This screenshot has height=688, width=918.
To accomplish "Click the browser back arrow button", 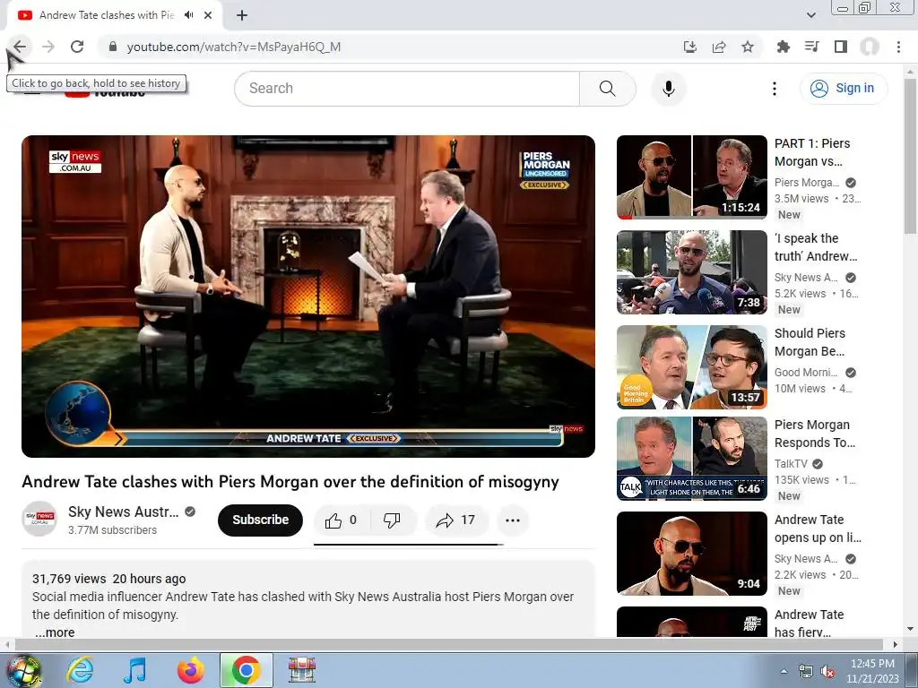I will point(20,47).
